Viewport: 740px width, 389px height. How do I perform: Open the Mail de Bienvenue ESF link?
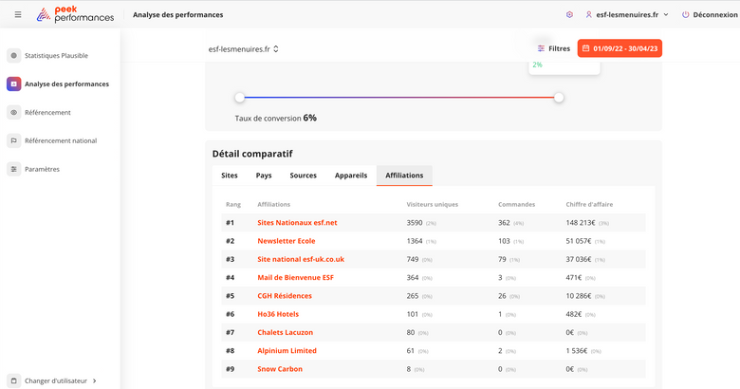point(295,278)
